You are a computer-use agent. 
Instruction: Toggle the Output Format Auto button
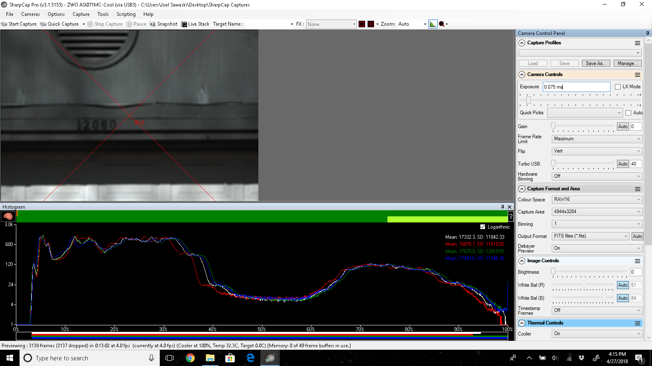coord(637,236)
